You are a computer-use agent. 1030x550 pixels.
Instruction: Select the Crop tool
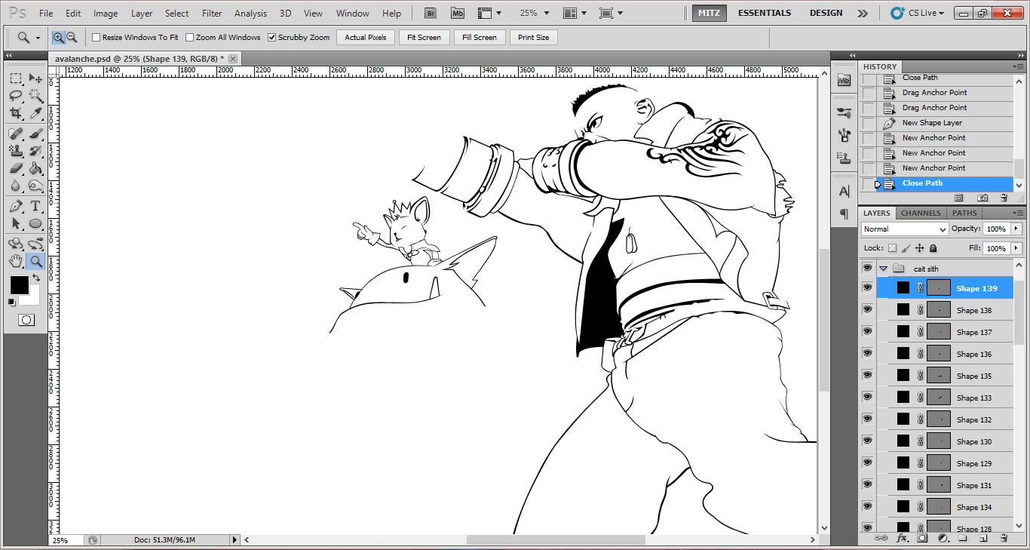pyautogui.click(x=16, y=113)
